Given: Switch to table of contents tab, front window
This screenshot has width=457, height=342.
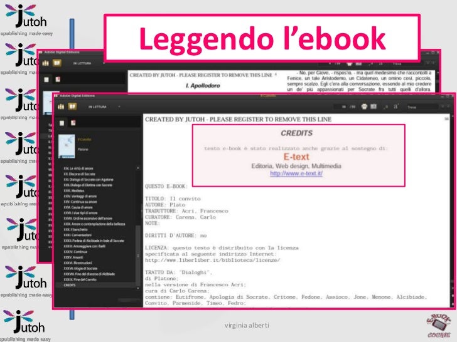Looking at the screenshot, I should tap(62, 123).
